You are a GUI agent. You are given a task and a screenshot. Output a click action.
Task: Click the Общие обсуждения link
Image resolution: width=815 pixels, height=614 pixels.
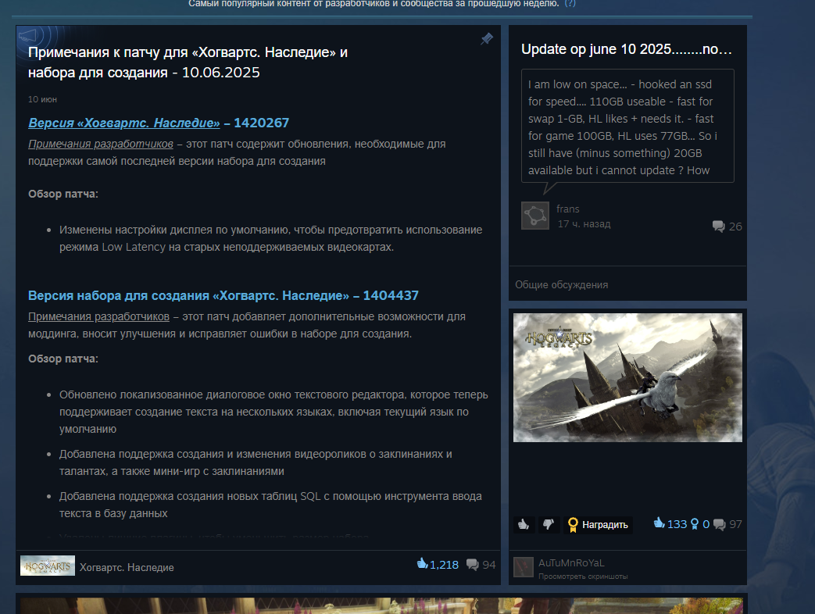[561, 284]
